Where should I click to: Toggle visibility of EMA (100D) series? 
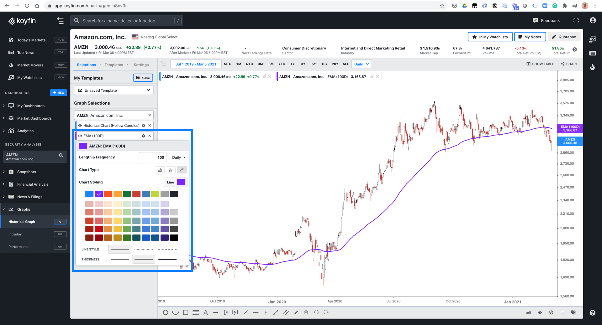coord(80,136)
